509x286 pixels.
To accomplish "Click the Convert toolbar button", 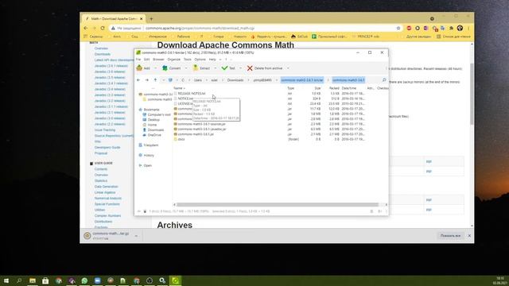I will pos(172,68).
